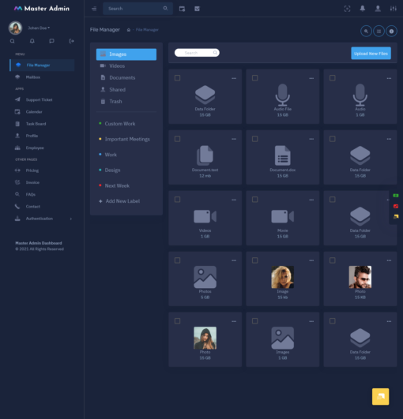Click the search icon under Johen Doe
The width and height of the screenshot is (403, 419).
click(x=13, y=41)
